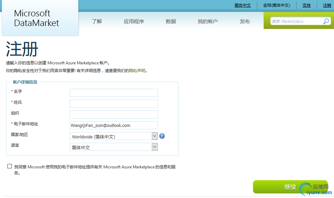The width and height of the screenshot is (334, 198).
Task: Open the 了解 menu
Action: point(97,21)
